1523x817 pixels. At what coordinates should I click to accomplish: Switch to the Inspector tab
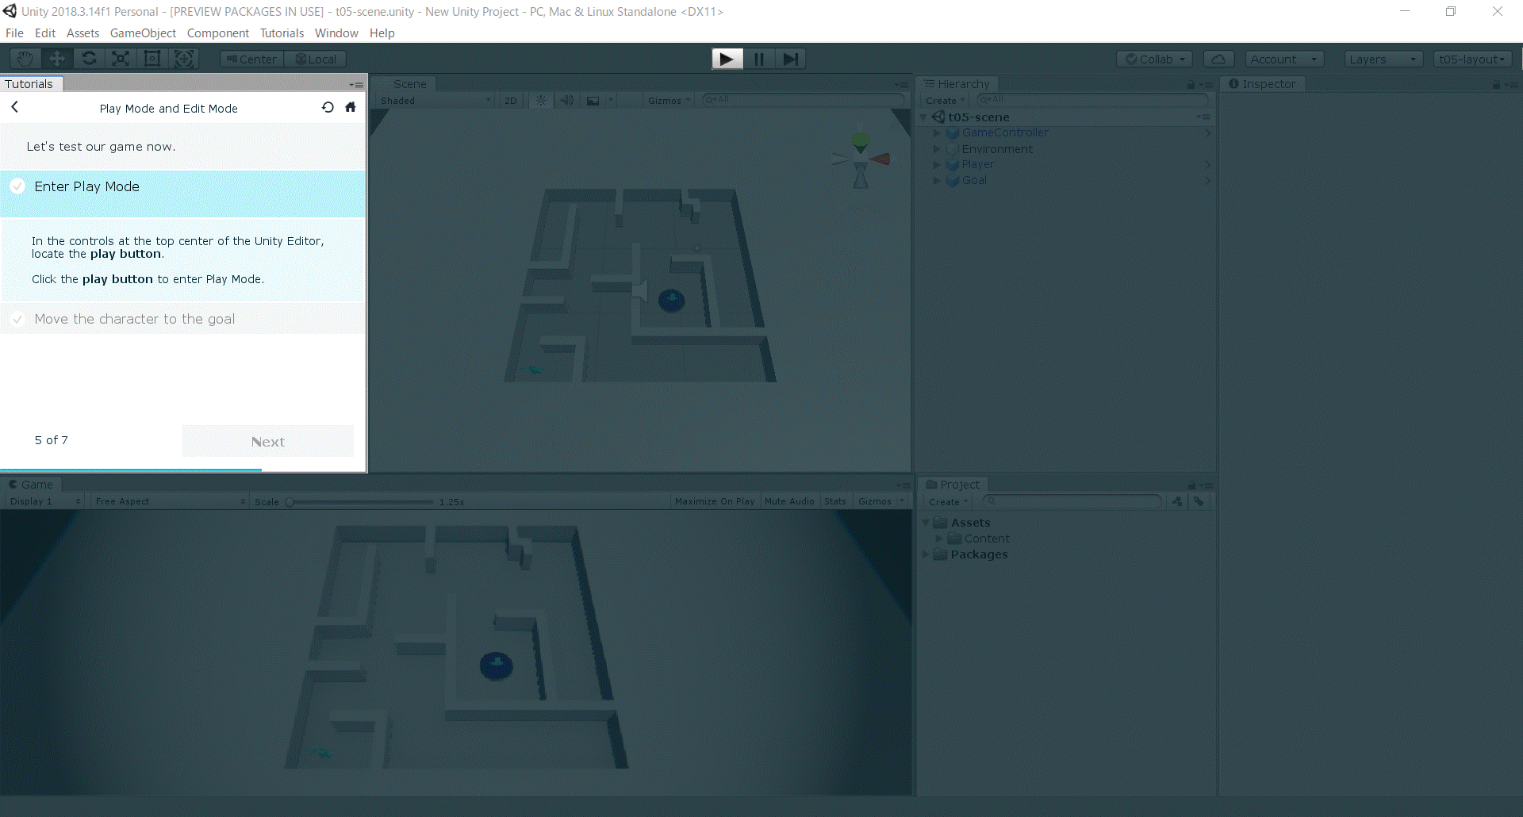coord(1262,84)
